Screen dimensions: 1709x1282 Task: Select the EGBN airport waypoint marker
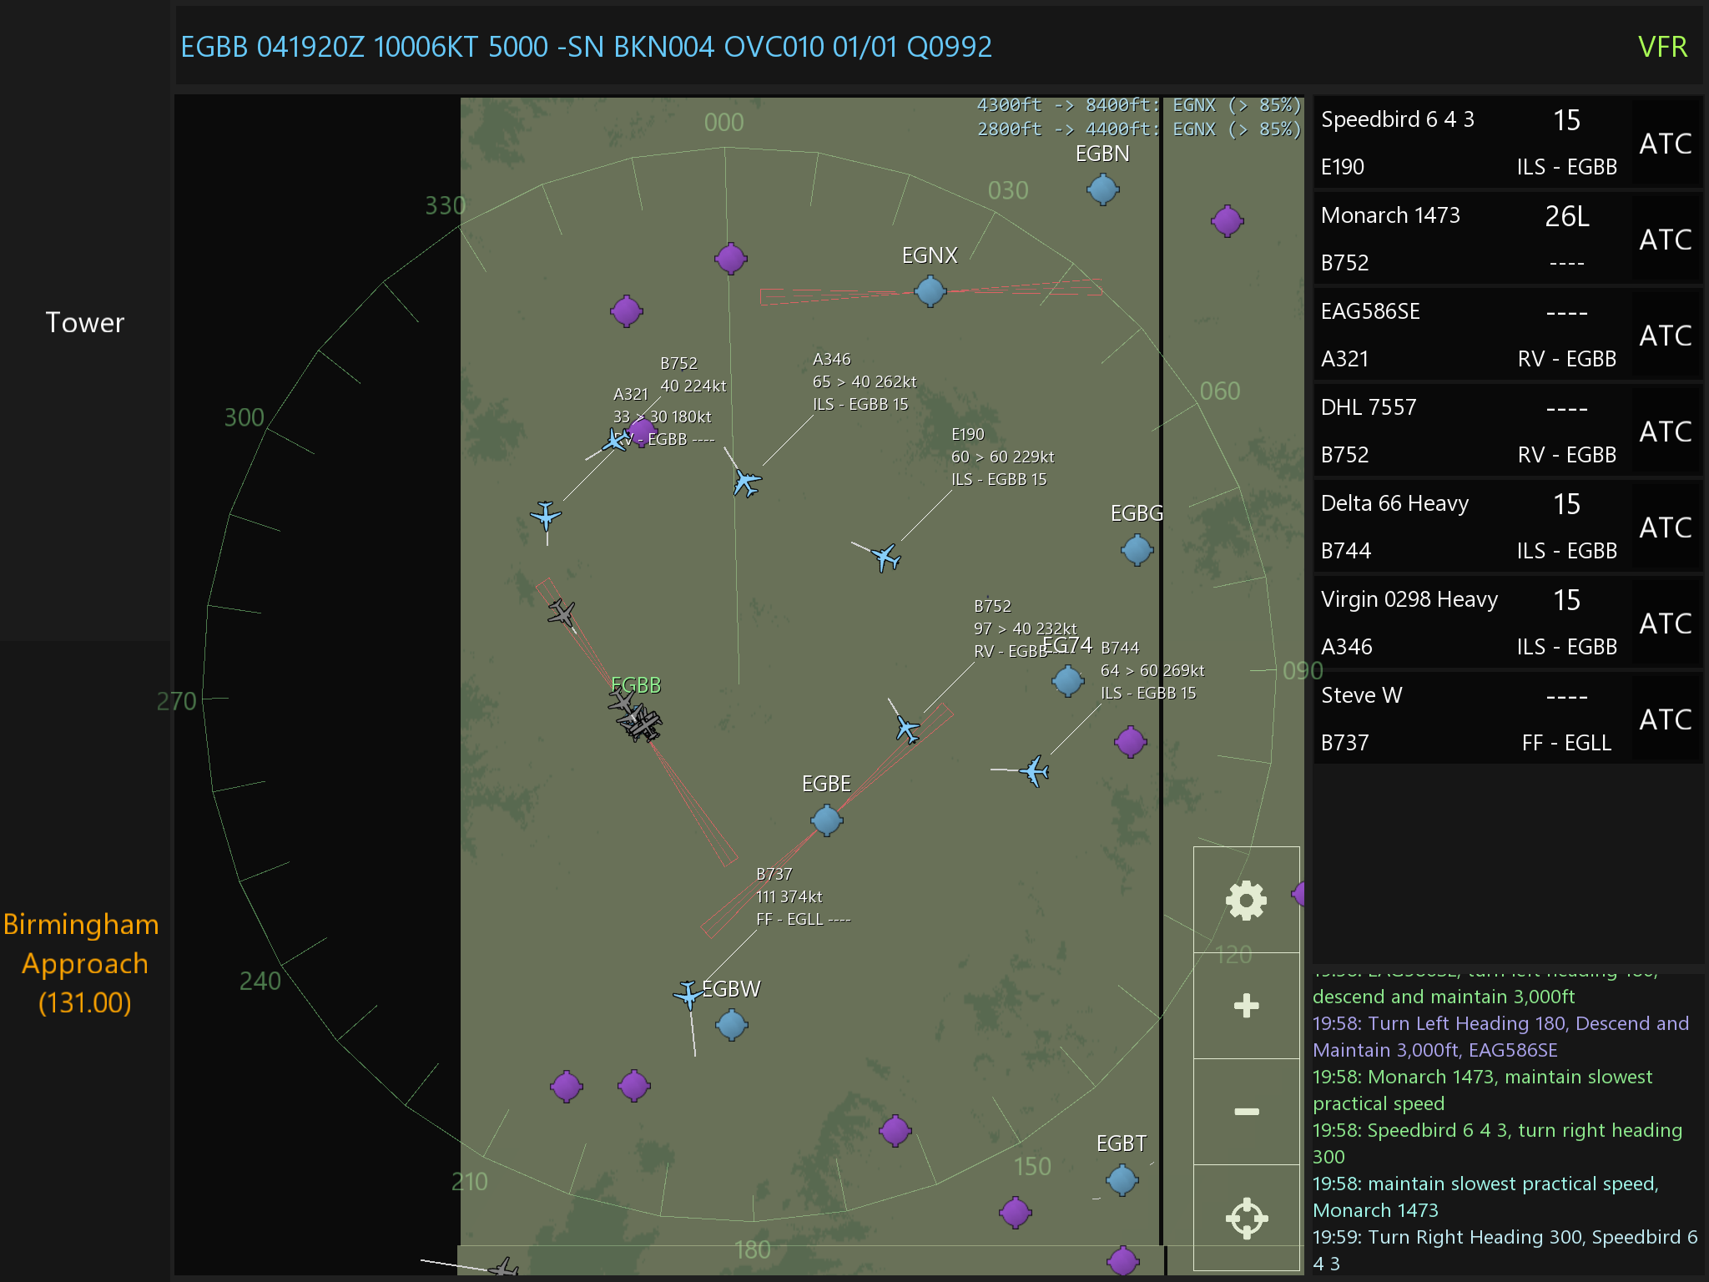click(1102, 189)
